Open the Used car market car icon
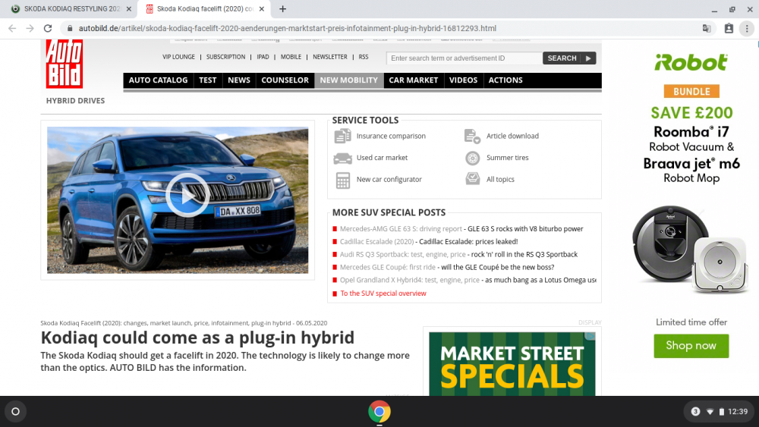The width and height of the screenshot is (759, 427). coord(343,158)
